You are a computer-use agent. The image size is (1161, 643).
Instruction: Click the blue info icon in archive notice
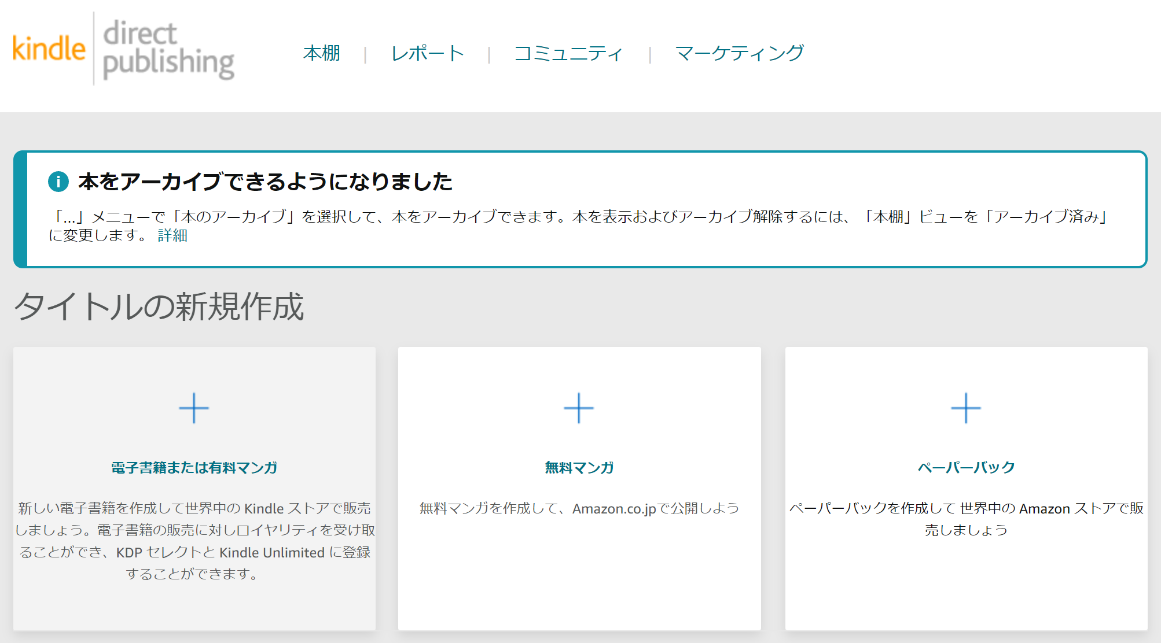pos(58,182)
